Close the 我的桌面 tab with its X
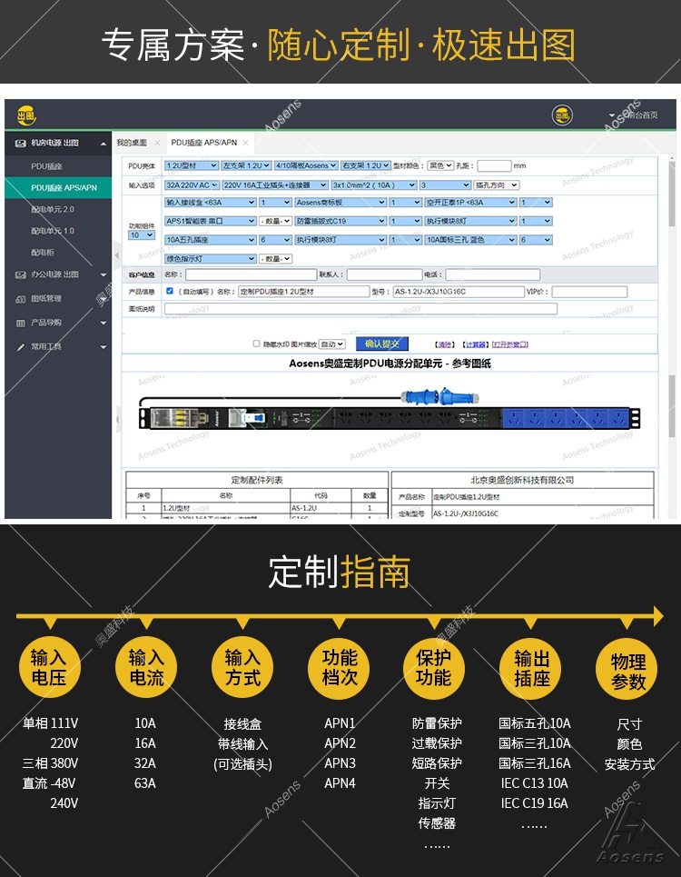The width and height of the screenshot is (681, 877). [157, 143]
